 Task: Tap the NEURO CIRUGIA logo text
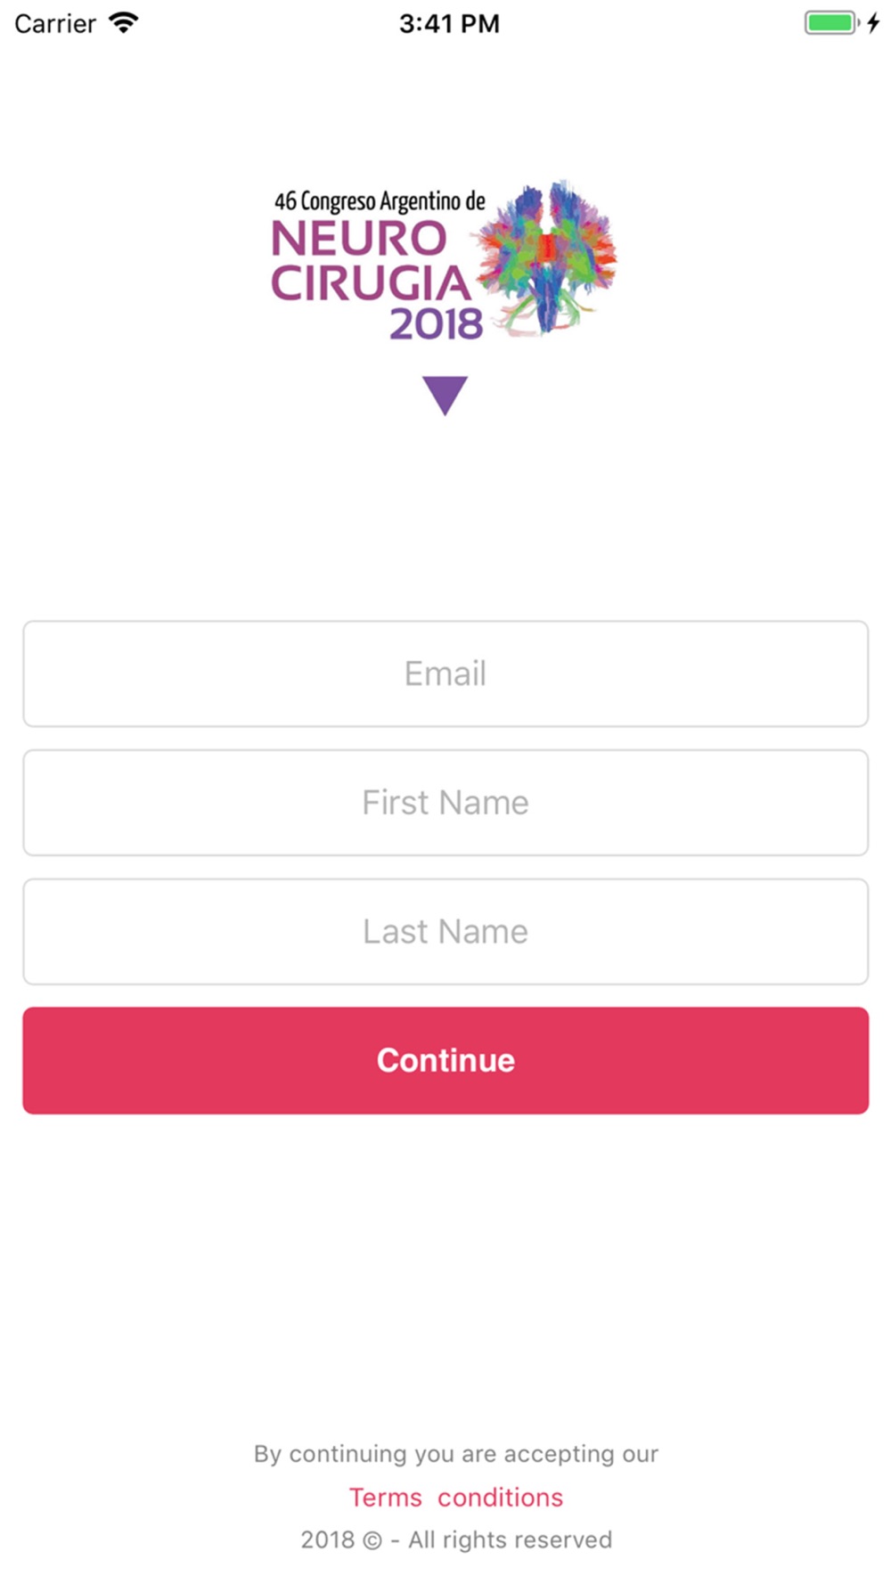point(370,261)
